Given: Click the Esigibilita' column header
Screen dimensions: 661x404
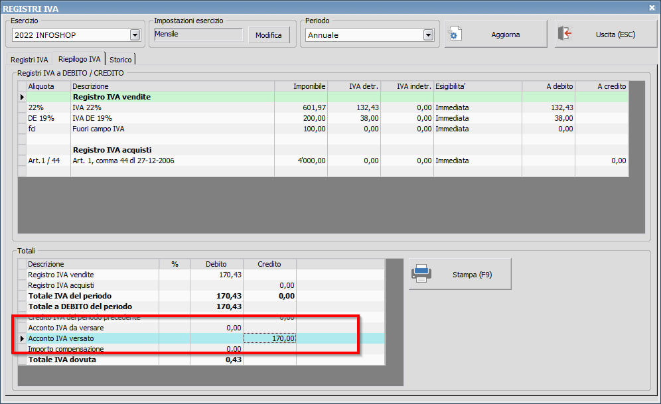Looking at the screenshot, I should tap(478, 86).
